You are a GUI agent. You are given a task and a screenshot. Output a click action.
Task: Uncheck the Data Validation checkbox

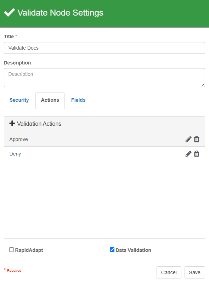click(112, 250)
